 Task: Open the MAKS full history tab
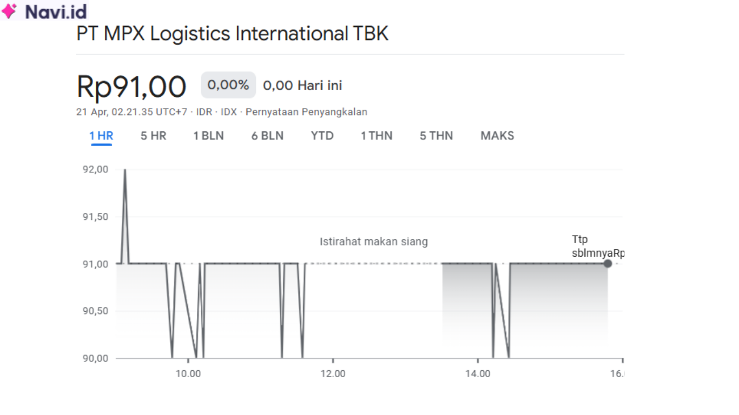(497, 136)
